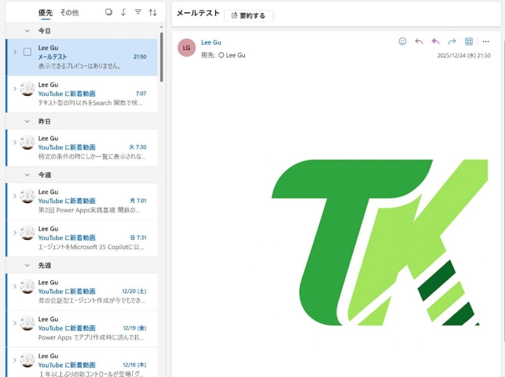
Task: Open sender name Lee Gu link in email header
Action: pyautogui.click(x=211, y=42)
